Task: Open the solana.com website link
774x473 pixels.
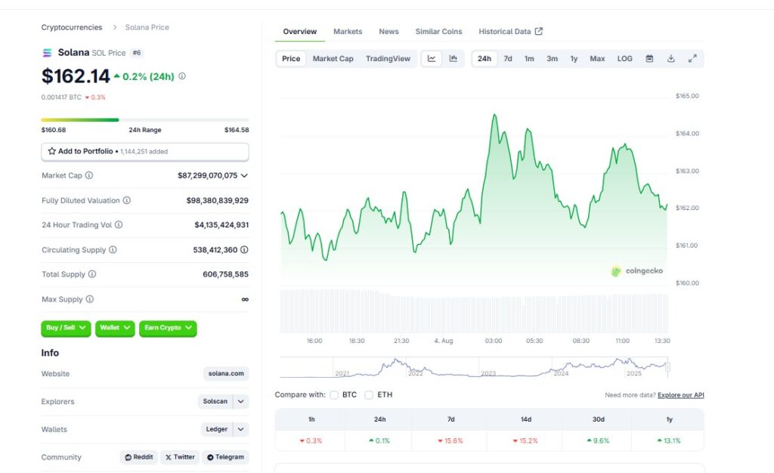Action: pyautogui.click(x=225, y=374)
